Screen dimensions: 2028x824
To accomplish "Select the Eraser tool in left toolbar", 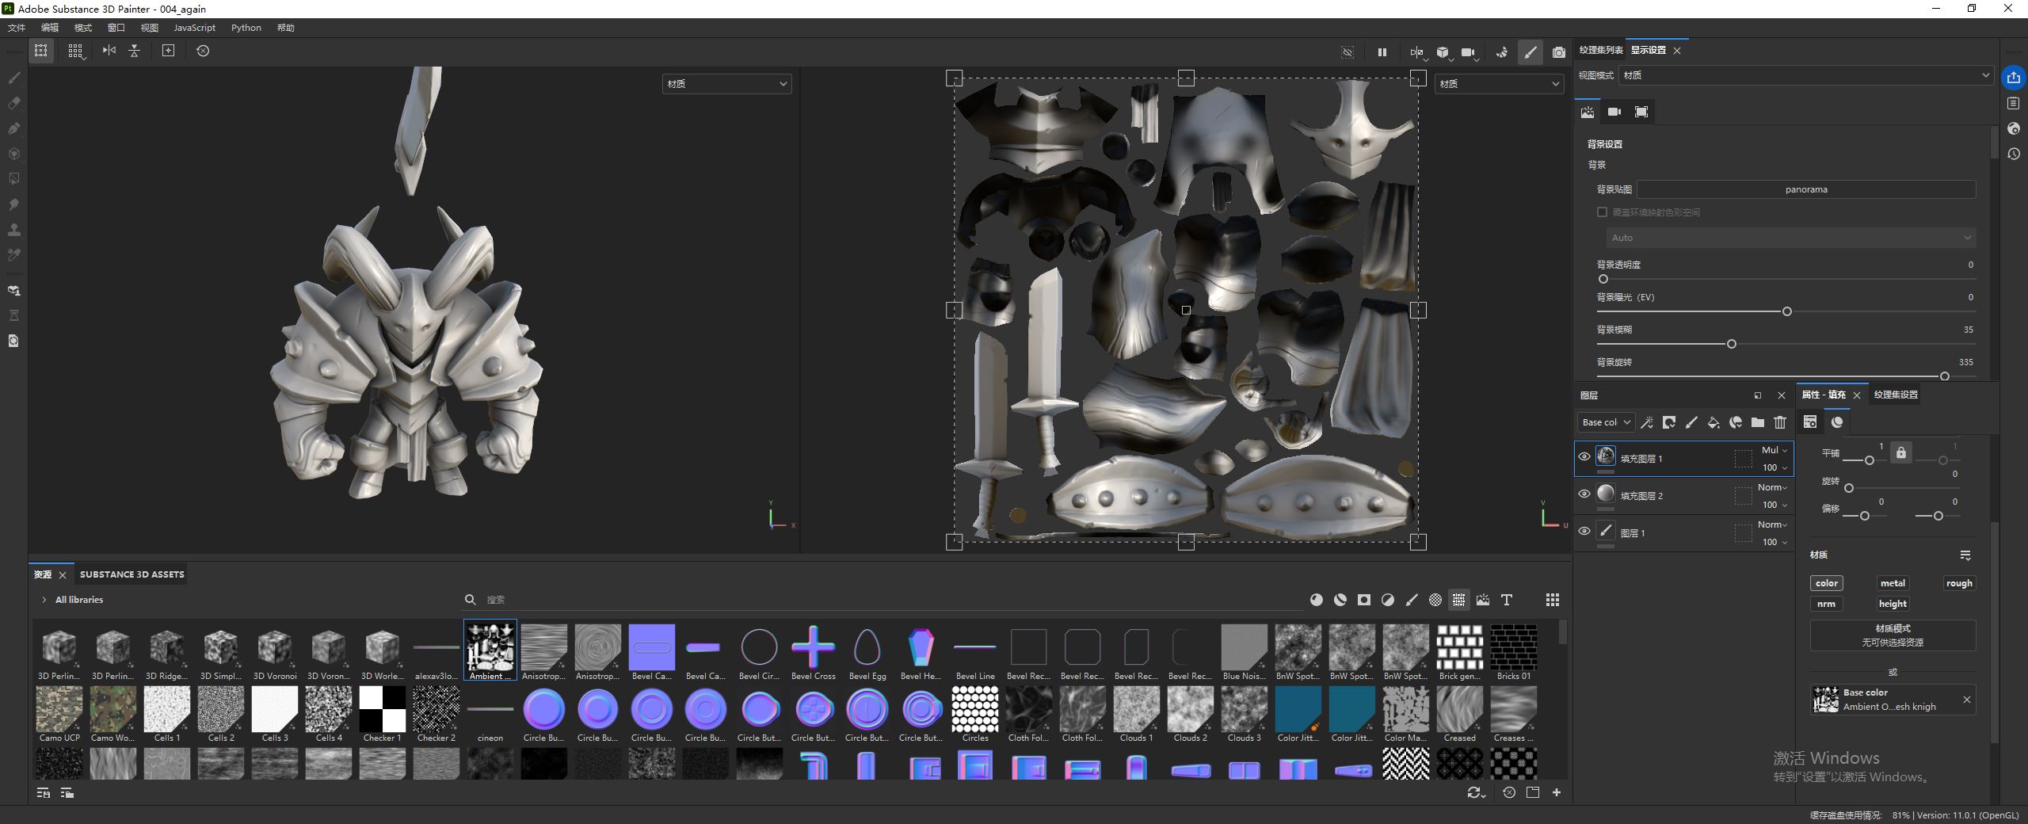I will click(13, 103).
